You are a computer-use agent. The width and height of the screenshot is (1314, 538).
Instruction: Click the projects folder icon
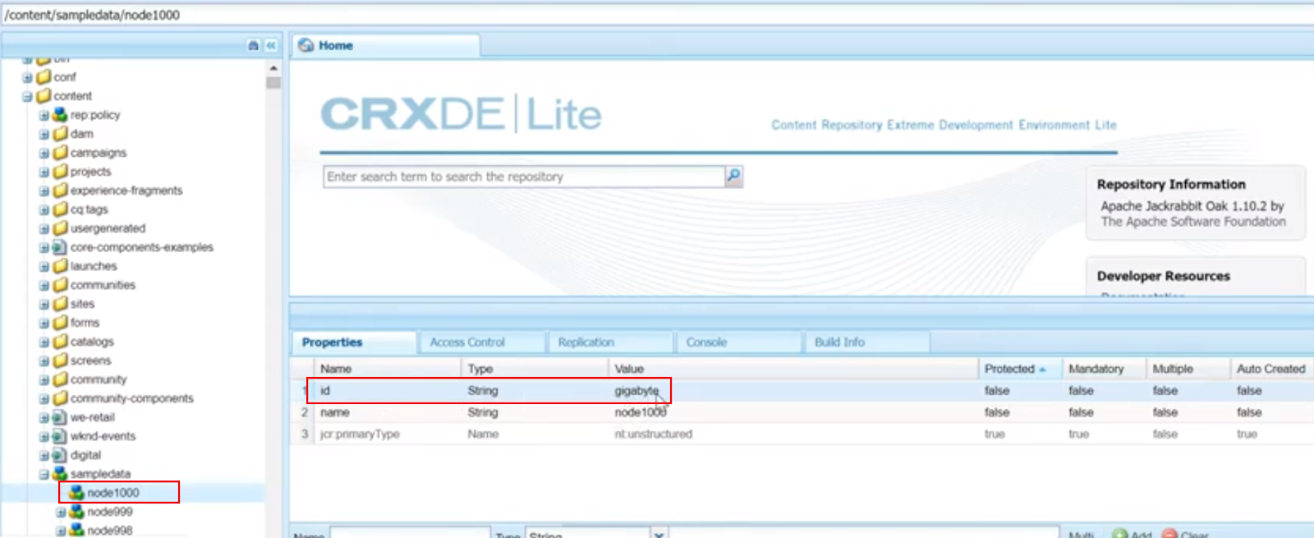click(x=61, y=171)
